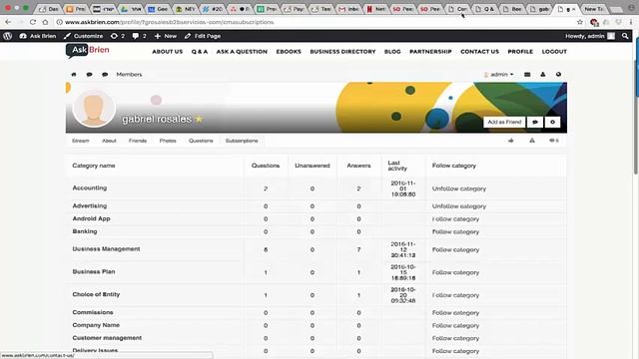
Task: Switch to the Stream tab
Action: 80,141
